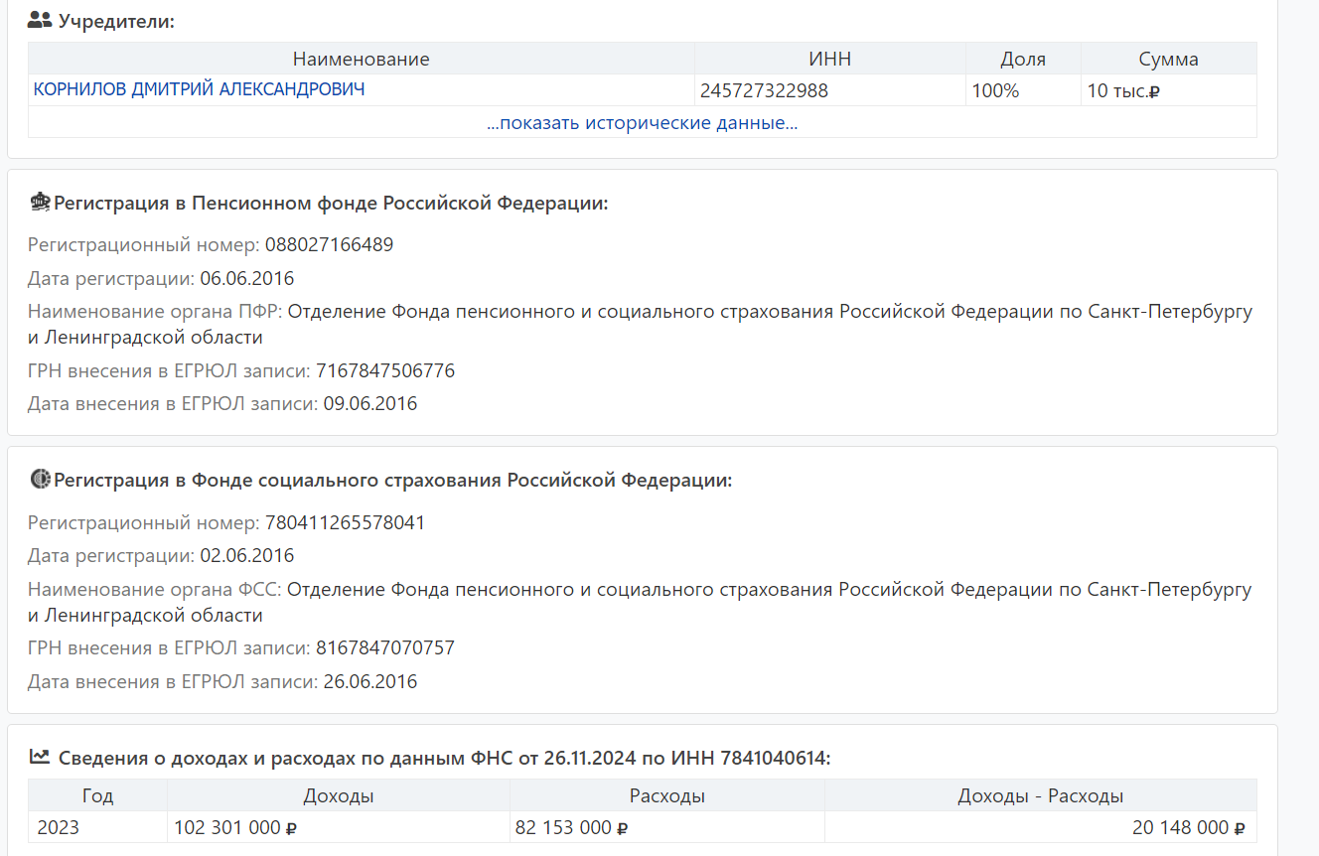The width and height of the screenshot is (1319, 856).
Task: Click the Social Insurance Fund registration heading
Action: [x=392, y=480]
